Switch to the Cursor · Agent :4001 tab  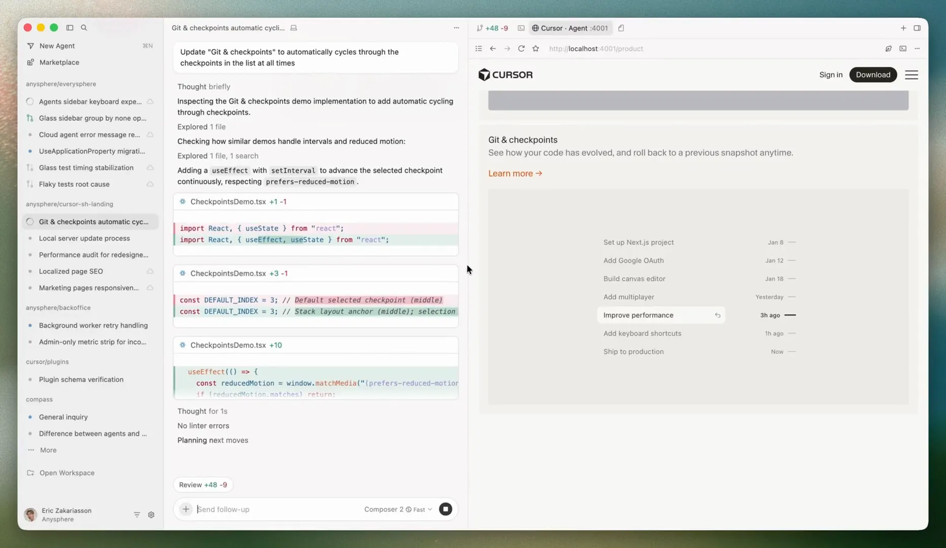click(x=570, y=28)
